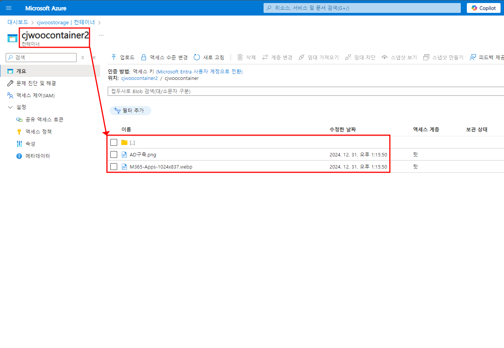Click the 스냅샷 만들기 icon
This screenshot has height=348, width=504.
tap(426, 57)
